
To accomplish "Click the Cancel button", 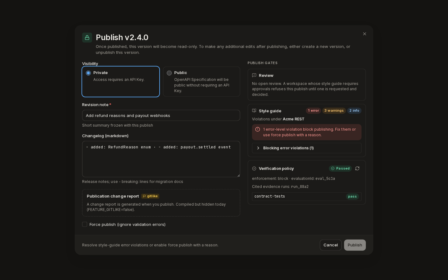I will coord(331,245).
